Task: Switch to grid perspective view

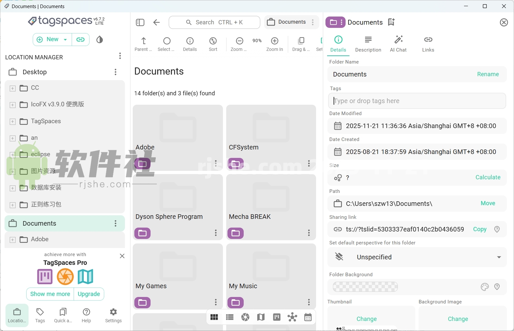Action: click(214, 317)
